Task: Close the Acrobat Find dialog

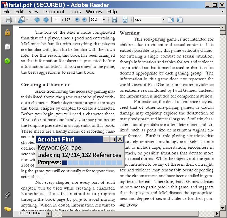Action: pos(120,139)
